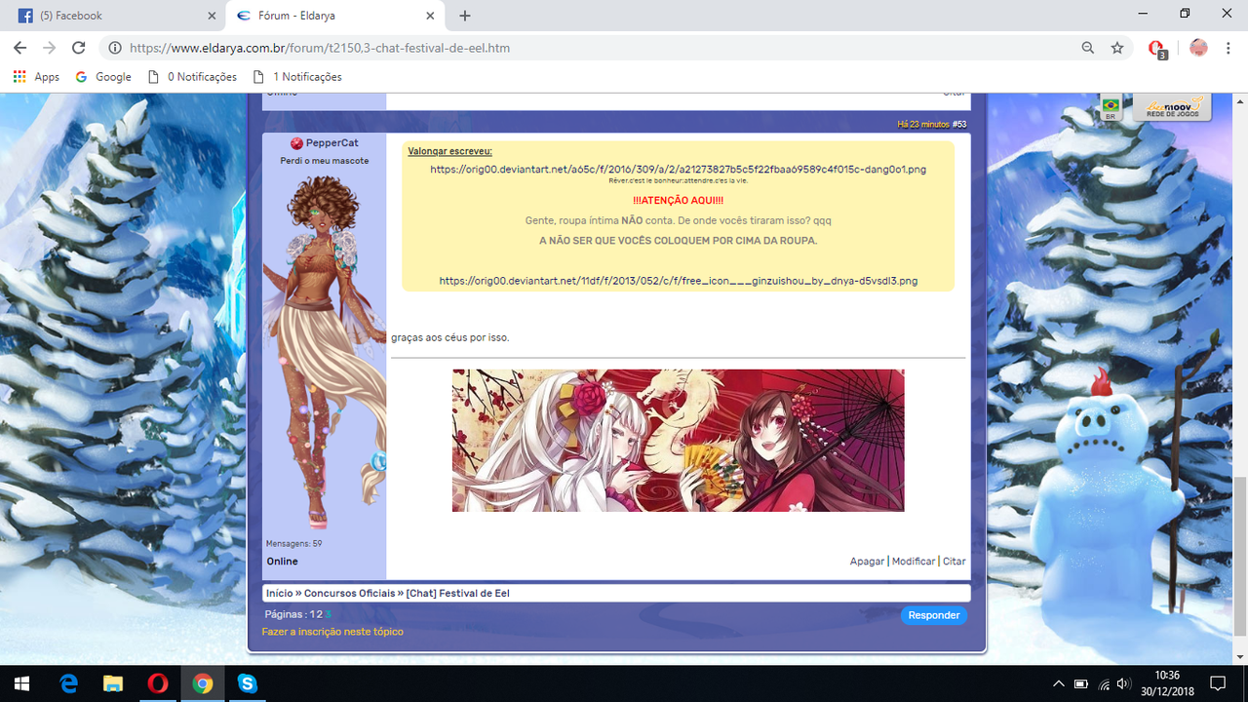The image size is (1248, 702).
Task: Go to page 1 of the topic
Action: (x=312, y=614)
